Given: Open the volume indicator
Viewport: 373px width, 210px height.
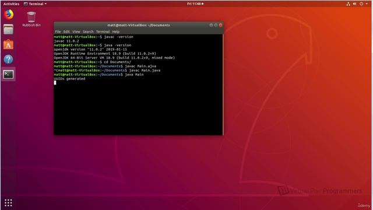Looking at the screenshot, I should [355, 4].
